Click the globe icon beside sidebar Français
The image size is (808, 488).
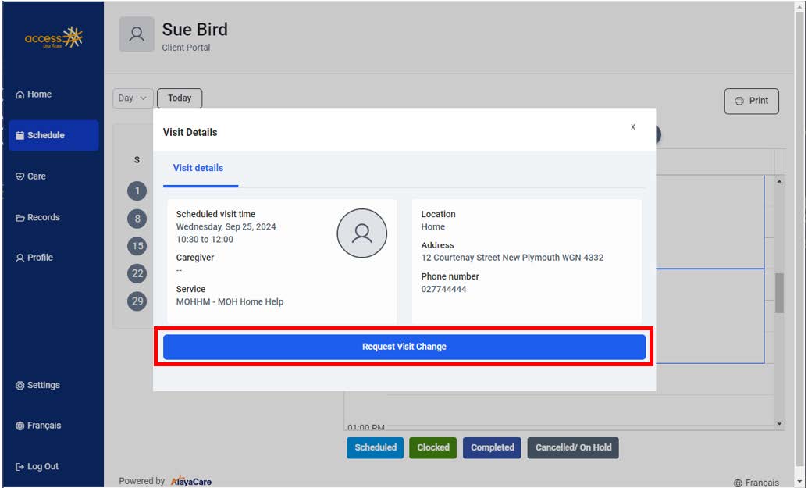point(20,426)
